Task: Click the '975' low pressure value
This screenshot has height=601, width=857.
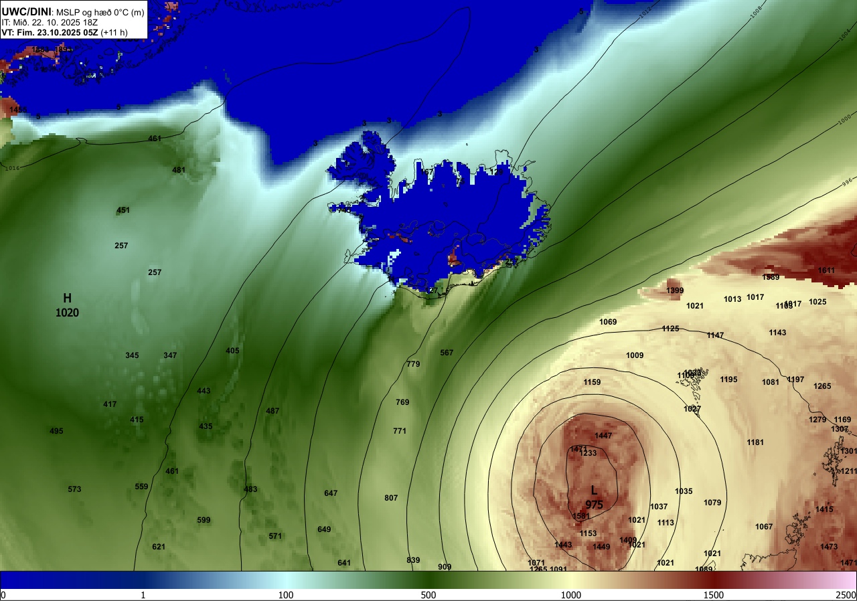Action: (x=594, y=505)
